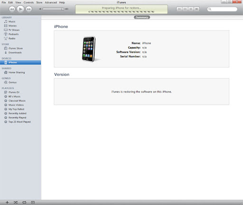Open Radio in the library
Viewport: 243px width, 205px height.
pos(20,39)
